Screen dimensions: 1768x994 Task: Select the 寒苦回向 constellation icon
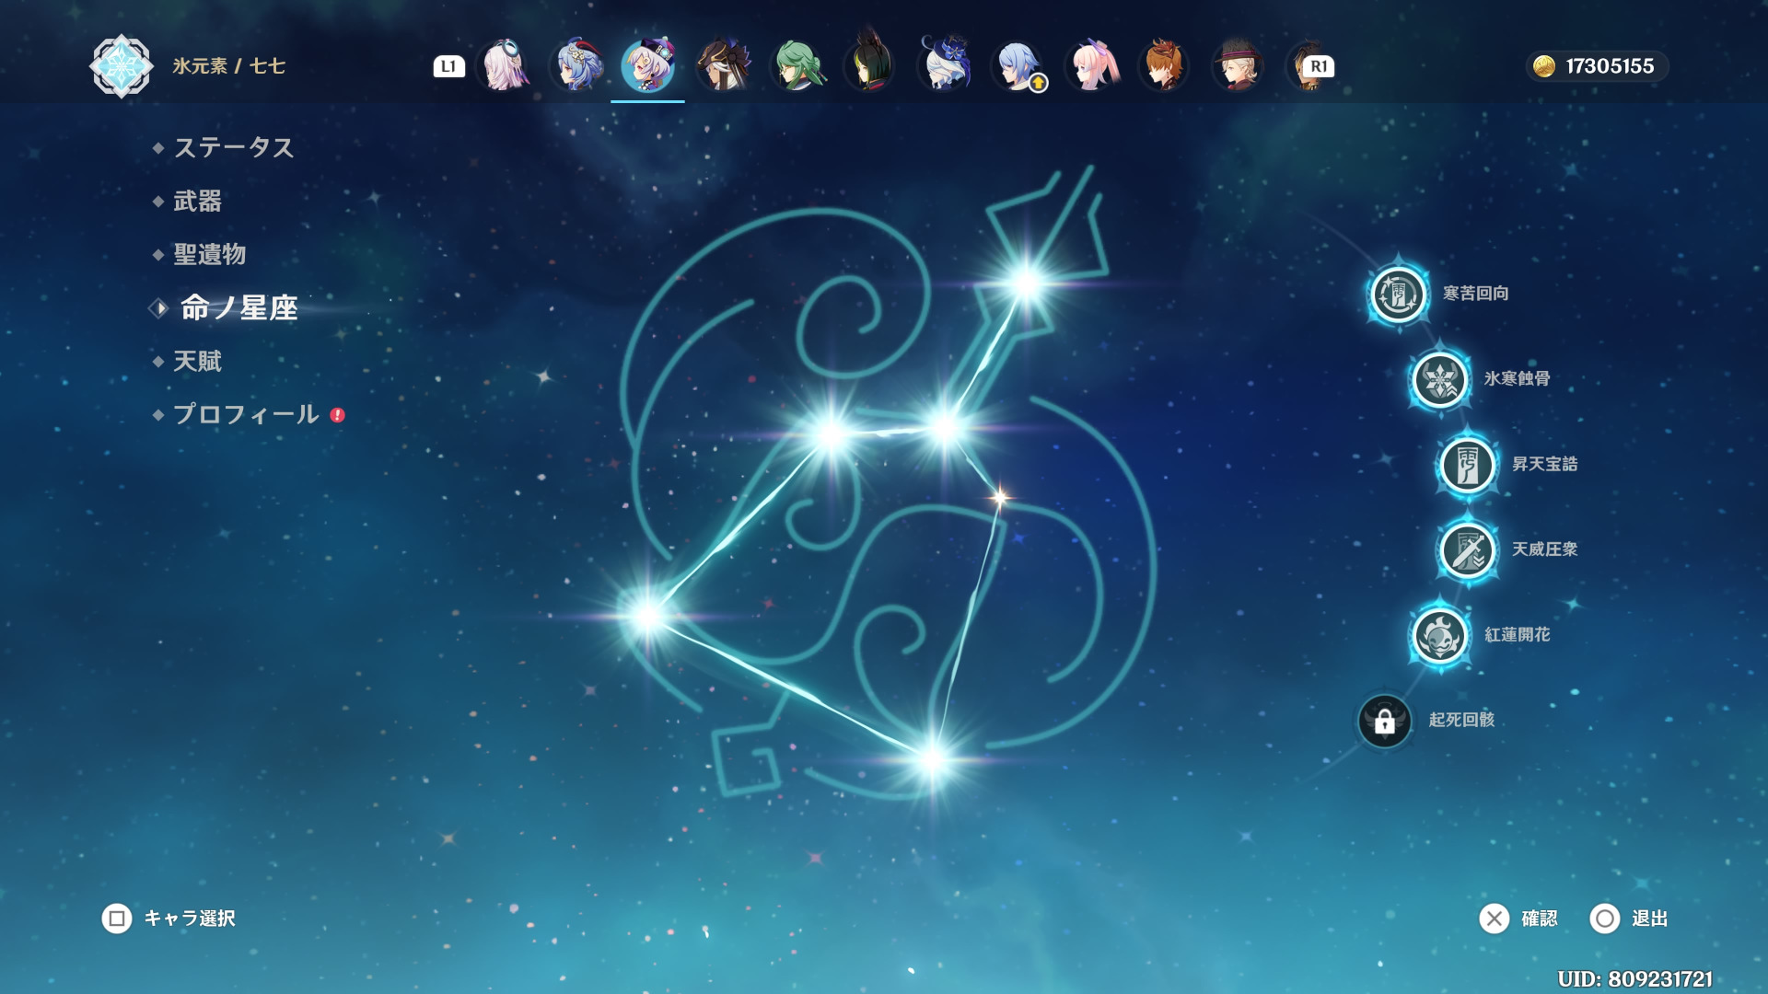[1398, 295]
